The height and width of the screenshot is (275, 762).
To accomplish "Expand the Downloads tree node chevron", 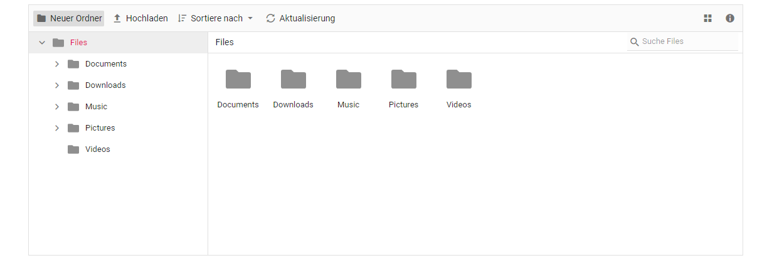I will [57, 85].
